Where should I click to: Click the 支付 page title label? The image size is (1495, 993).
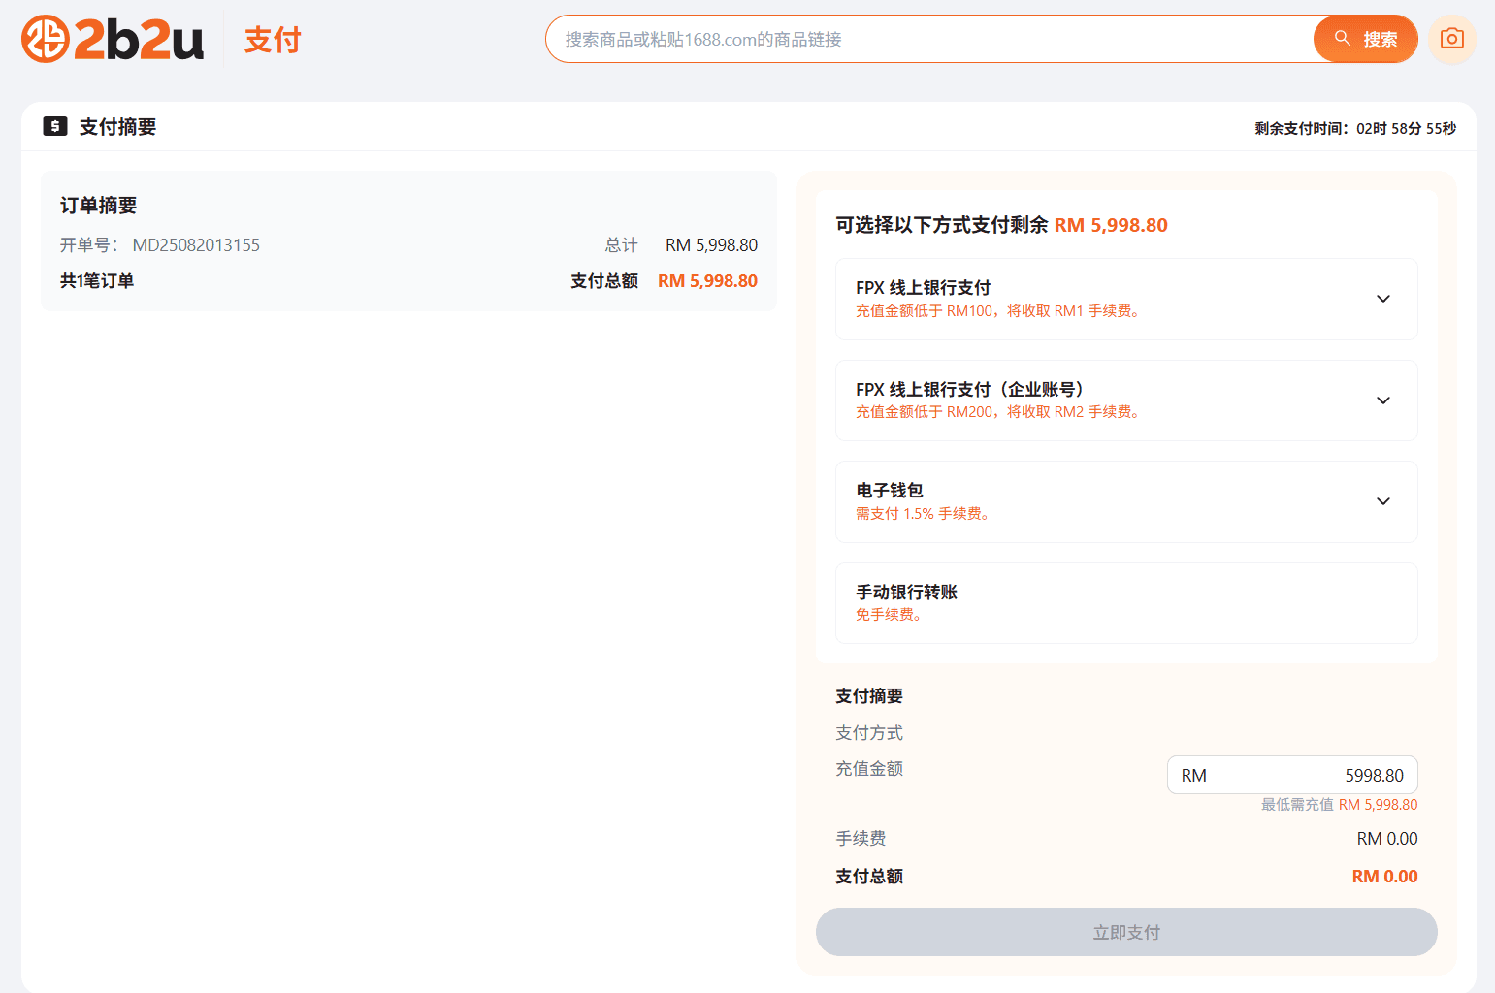273,40
